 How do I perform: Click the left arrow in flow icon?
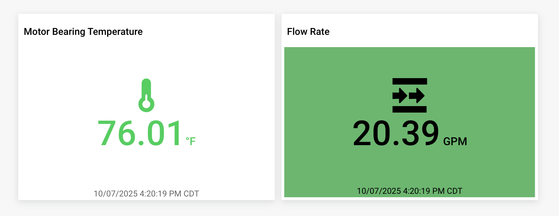pyautogui.click(x=400, y=95)
